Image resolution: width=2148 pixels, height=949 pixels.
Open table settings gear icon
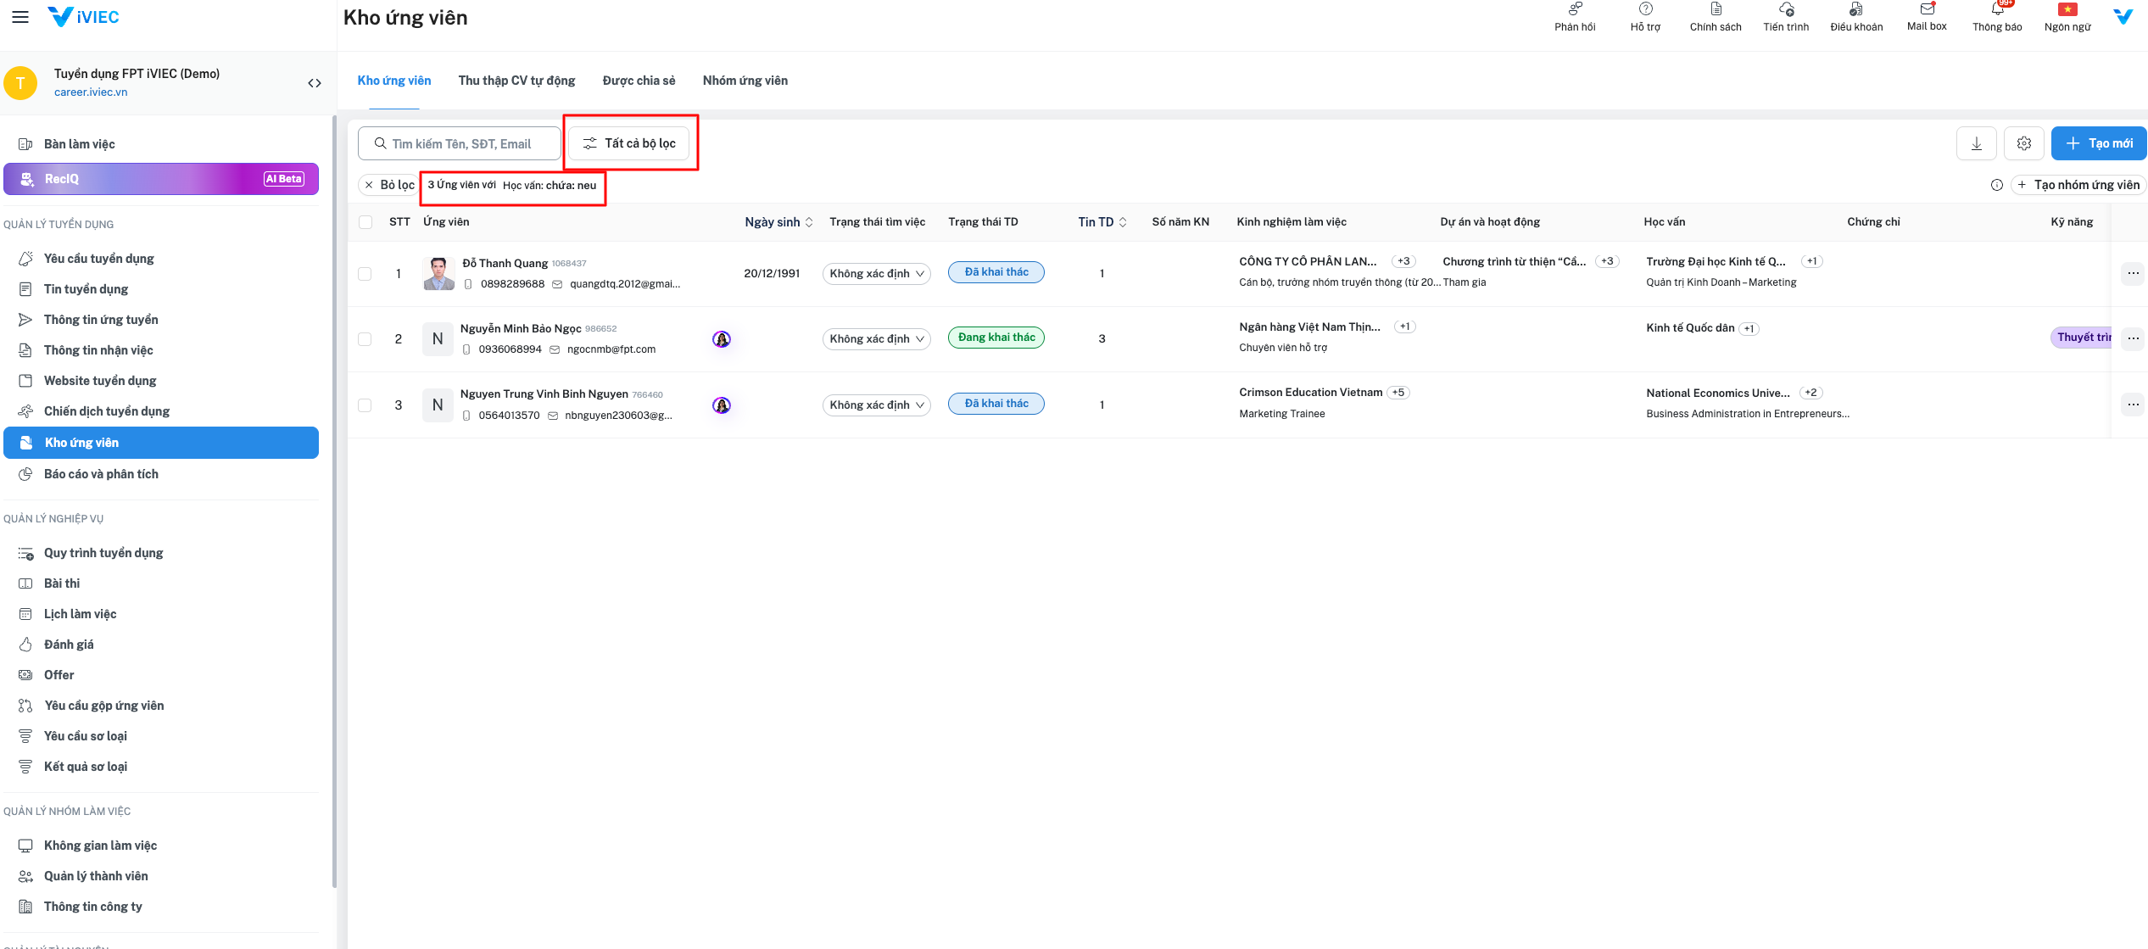(2023, 143)
